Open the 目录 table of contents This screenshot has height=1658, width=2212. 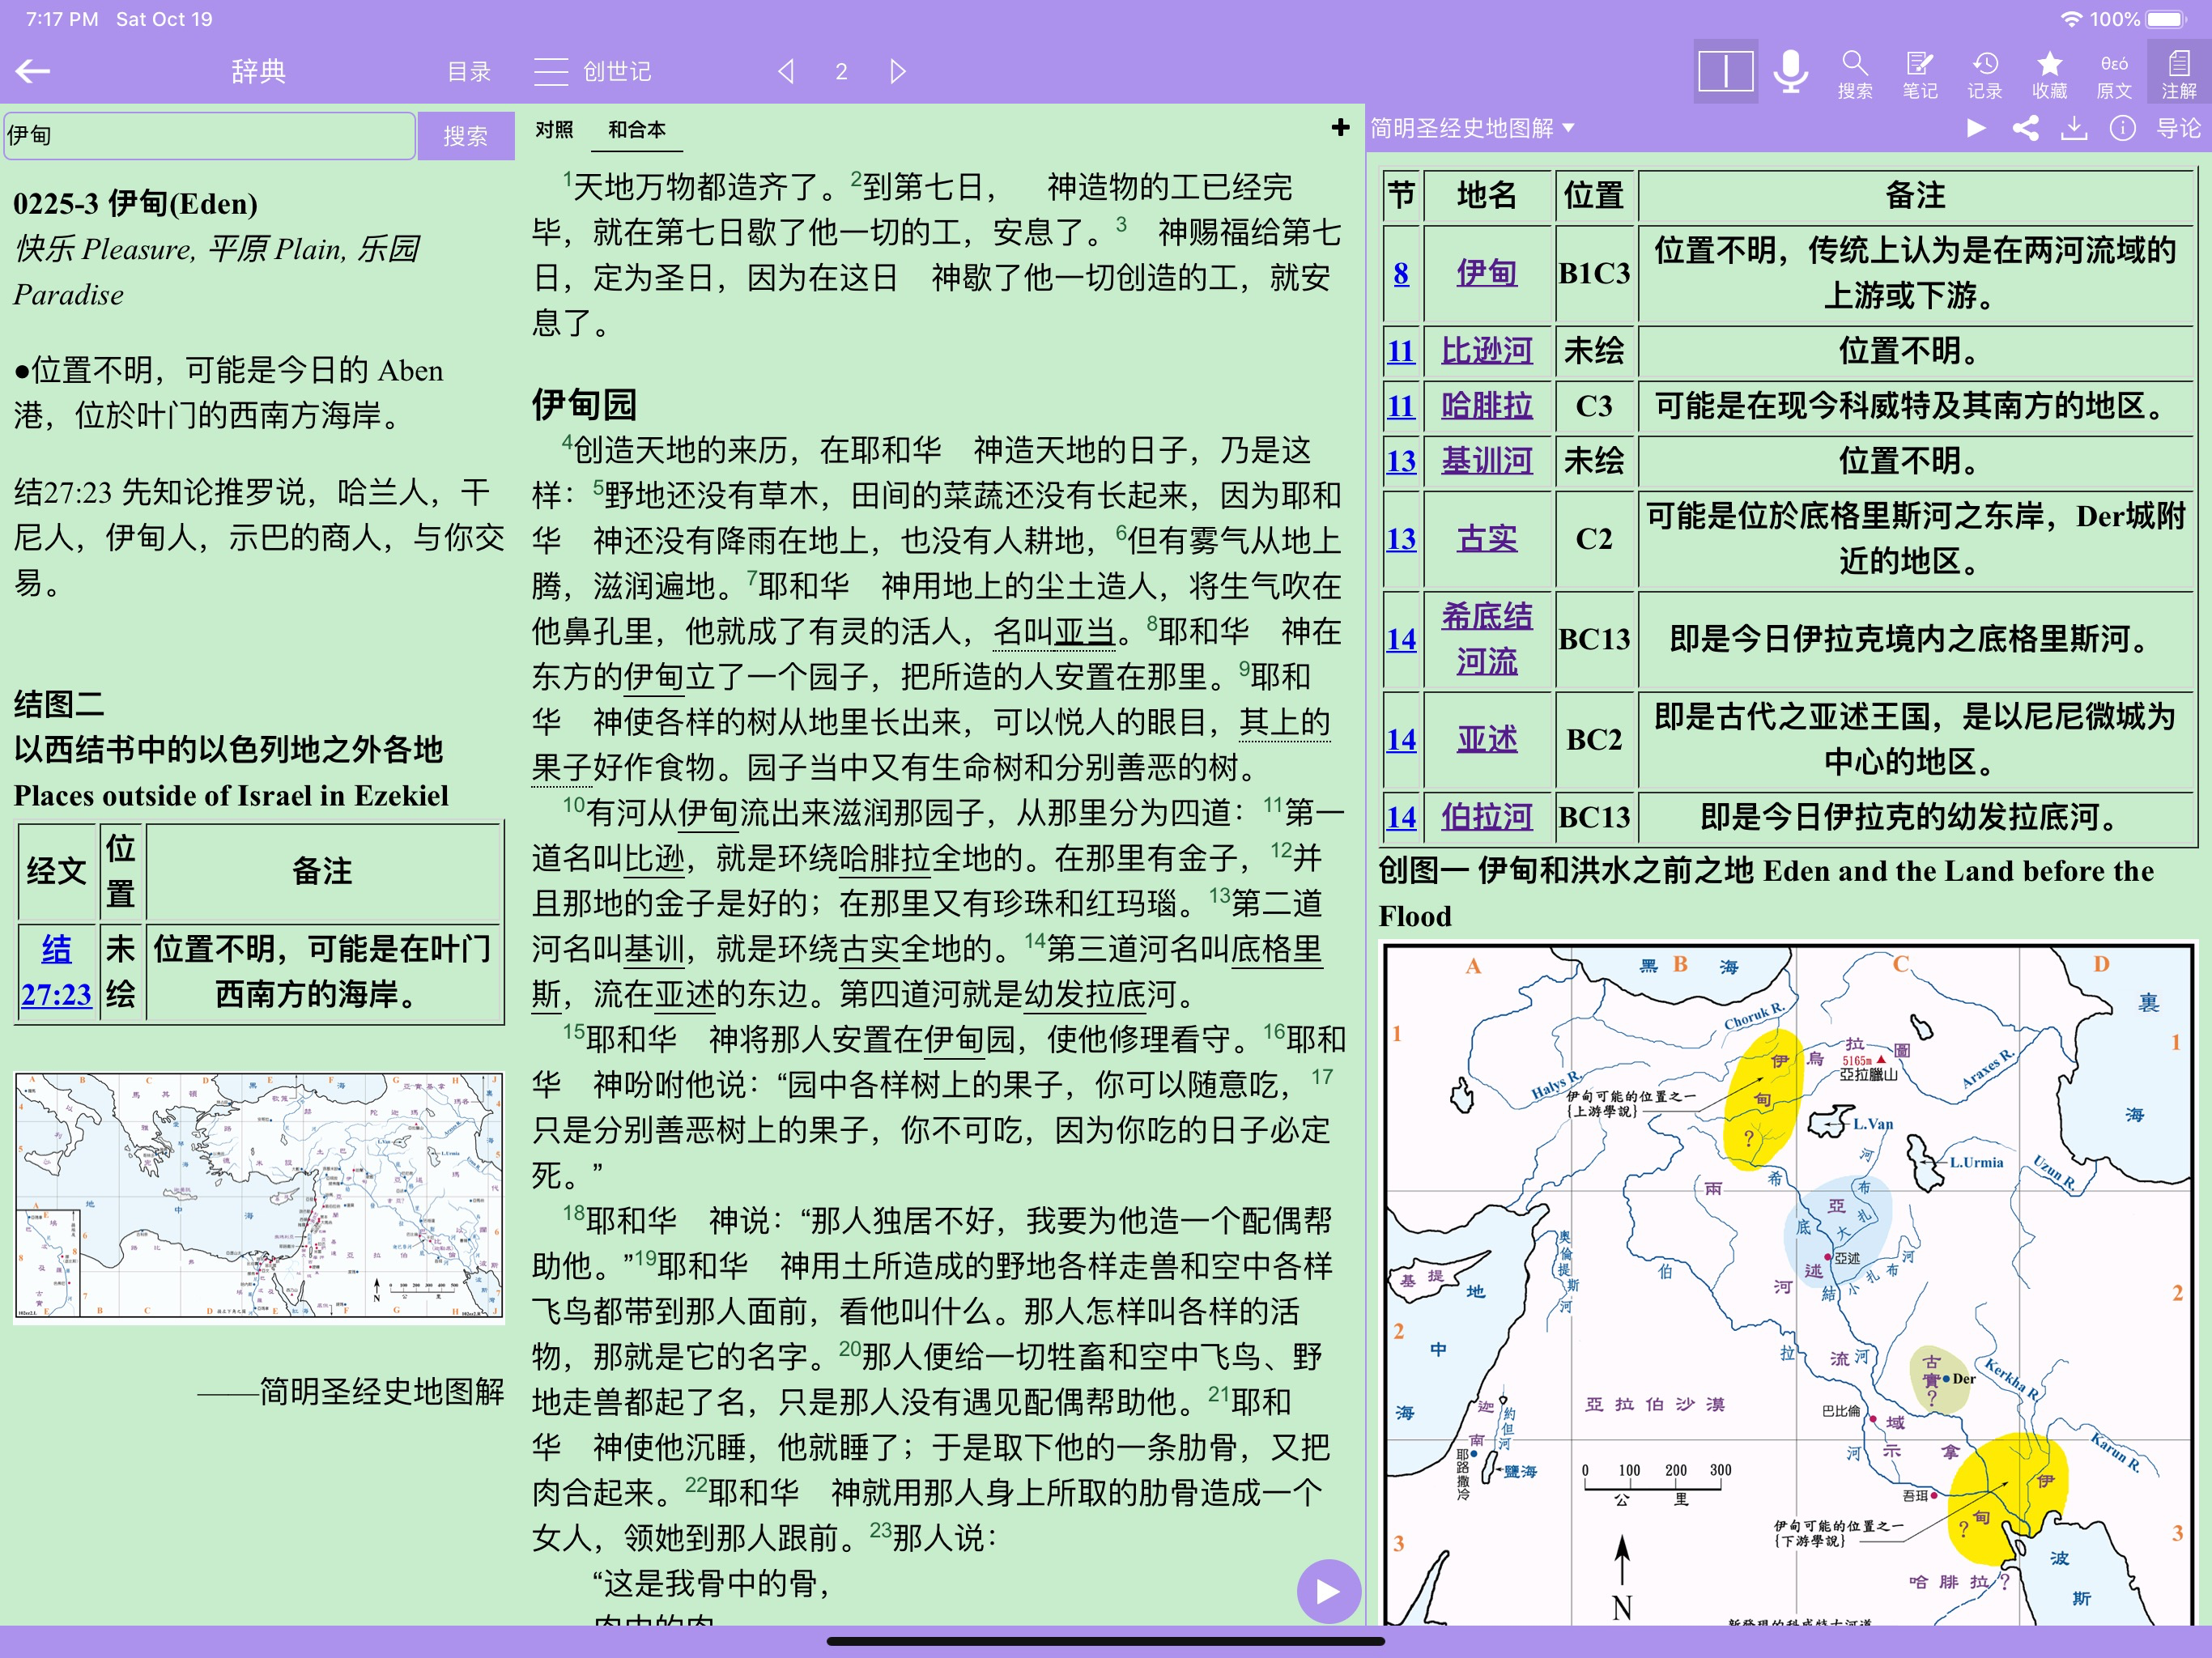tap(468, 72)
